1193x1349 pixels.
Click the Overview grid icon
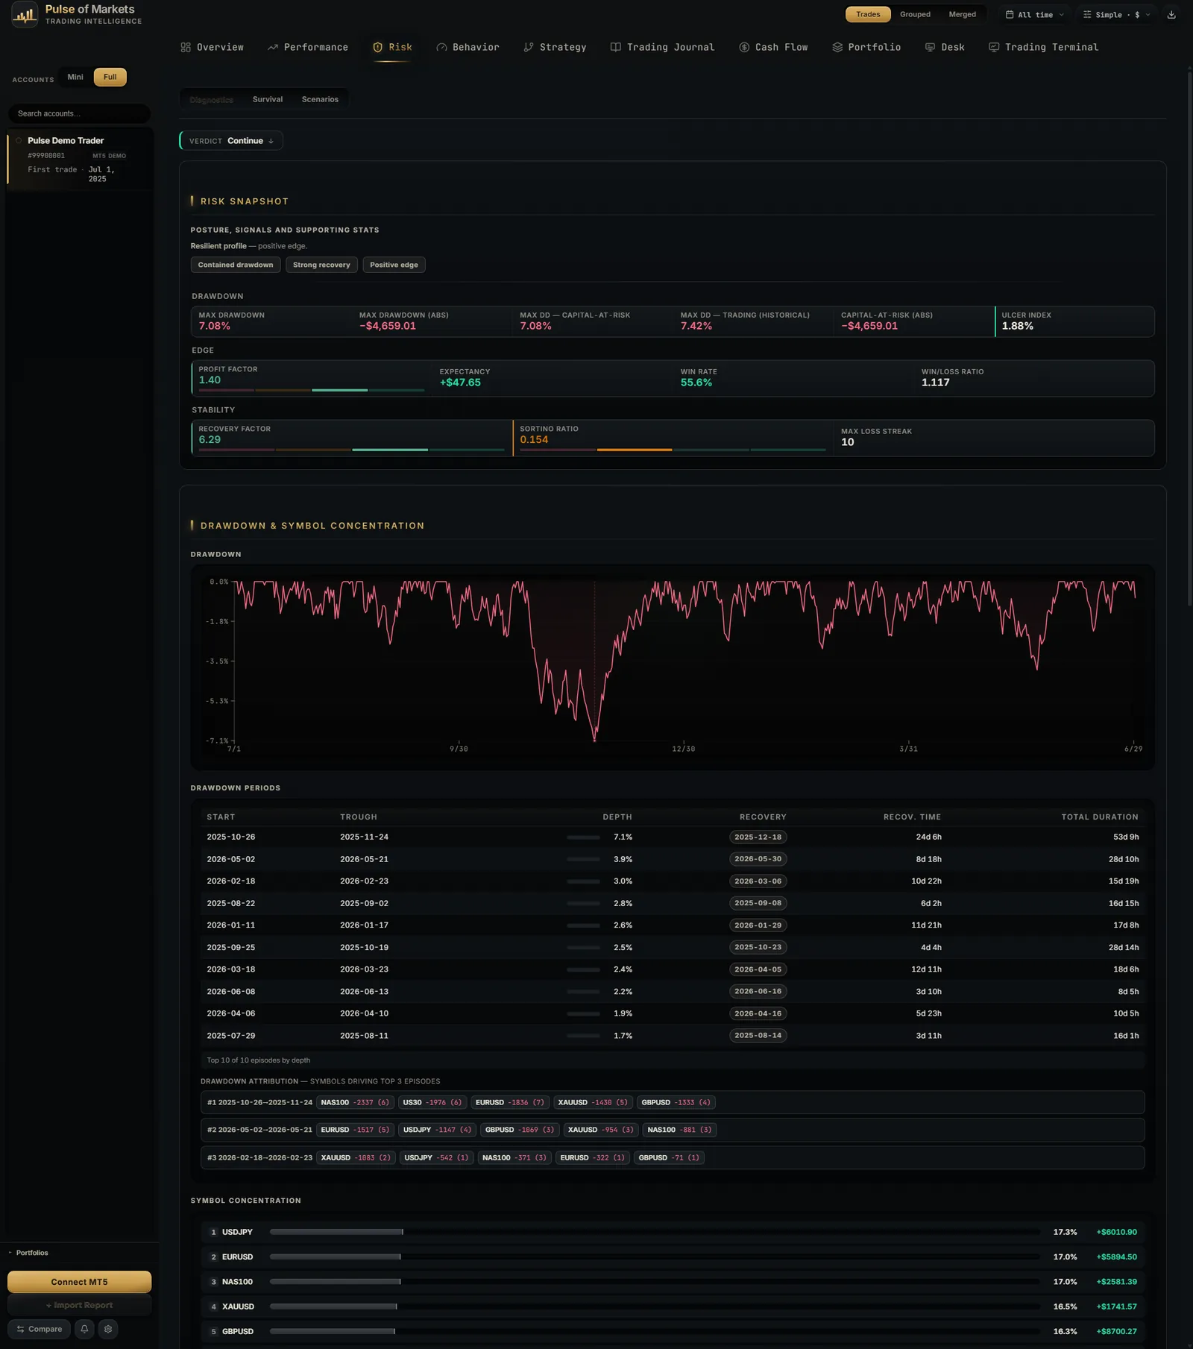click(x=186, y=47)
